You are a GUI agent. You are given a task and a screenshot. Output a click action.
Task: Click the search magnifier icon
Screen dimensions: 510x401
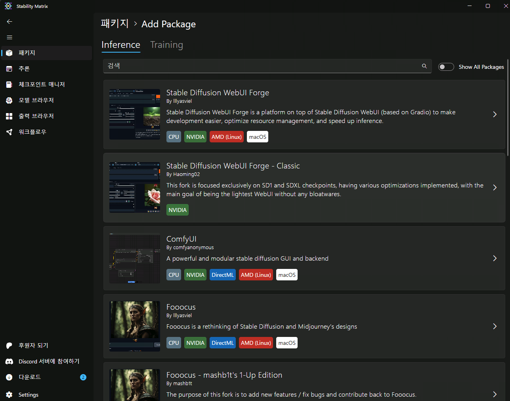(x=424, y=66)
